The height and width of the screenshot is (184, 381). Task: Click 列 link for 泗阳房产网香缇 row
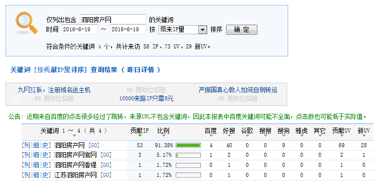(x=27, y=165)
